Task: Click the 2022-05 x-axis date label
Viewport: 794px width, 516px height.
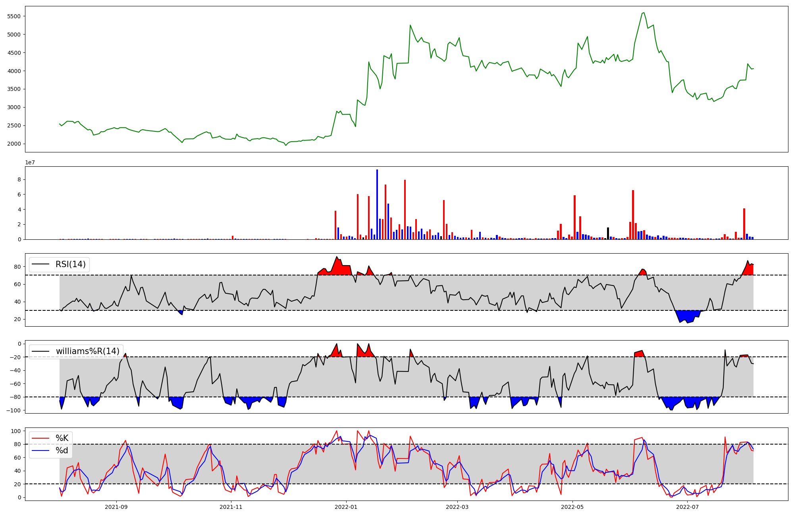Action: (x=572, y=507)
